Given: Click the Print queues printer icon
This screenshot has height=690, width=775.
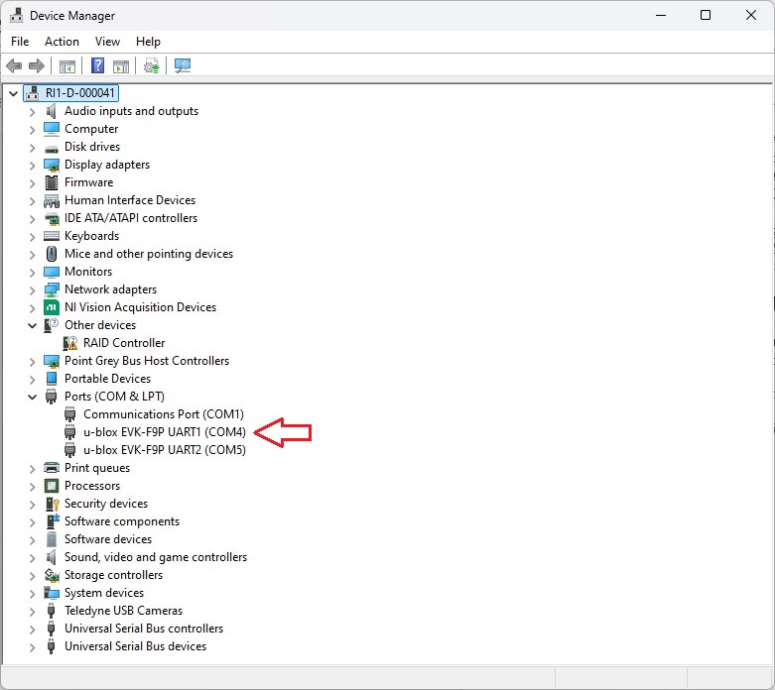Looking at the screenshot, I should click(x=52, y=468).
